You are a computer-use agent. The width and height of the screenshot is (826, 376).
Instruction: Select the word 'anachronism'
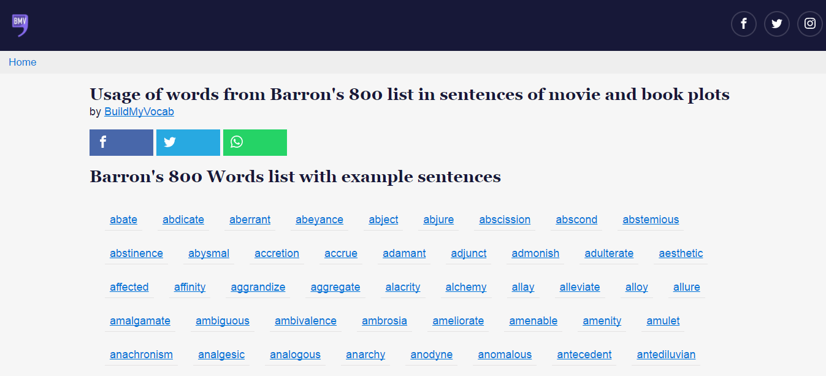[142, 355]
